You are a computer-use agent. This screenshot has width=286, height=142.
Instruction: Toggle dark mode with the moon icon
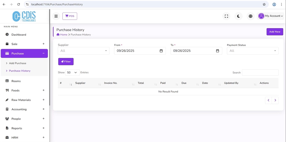238,16
